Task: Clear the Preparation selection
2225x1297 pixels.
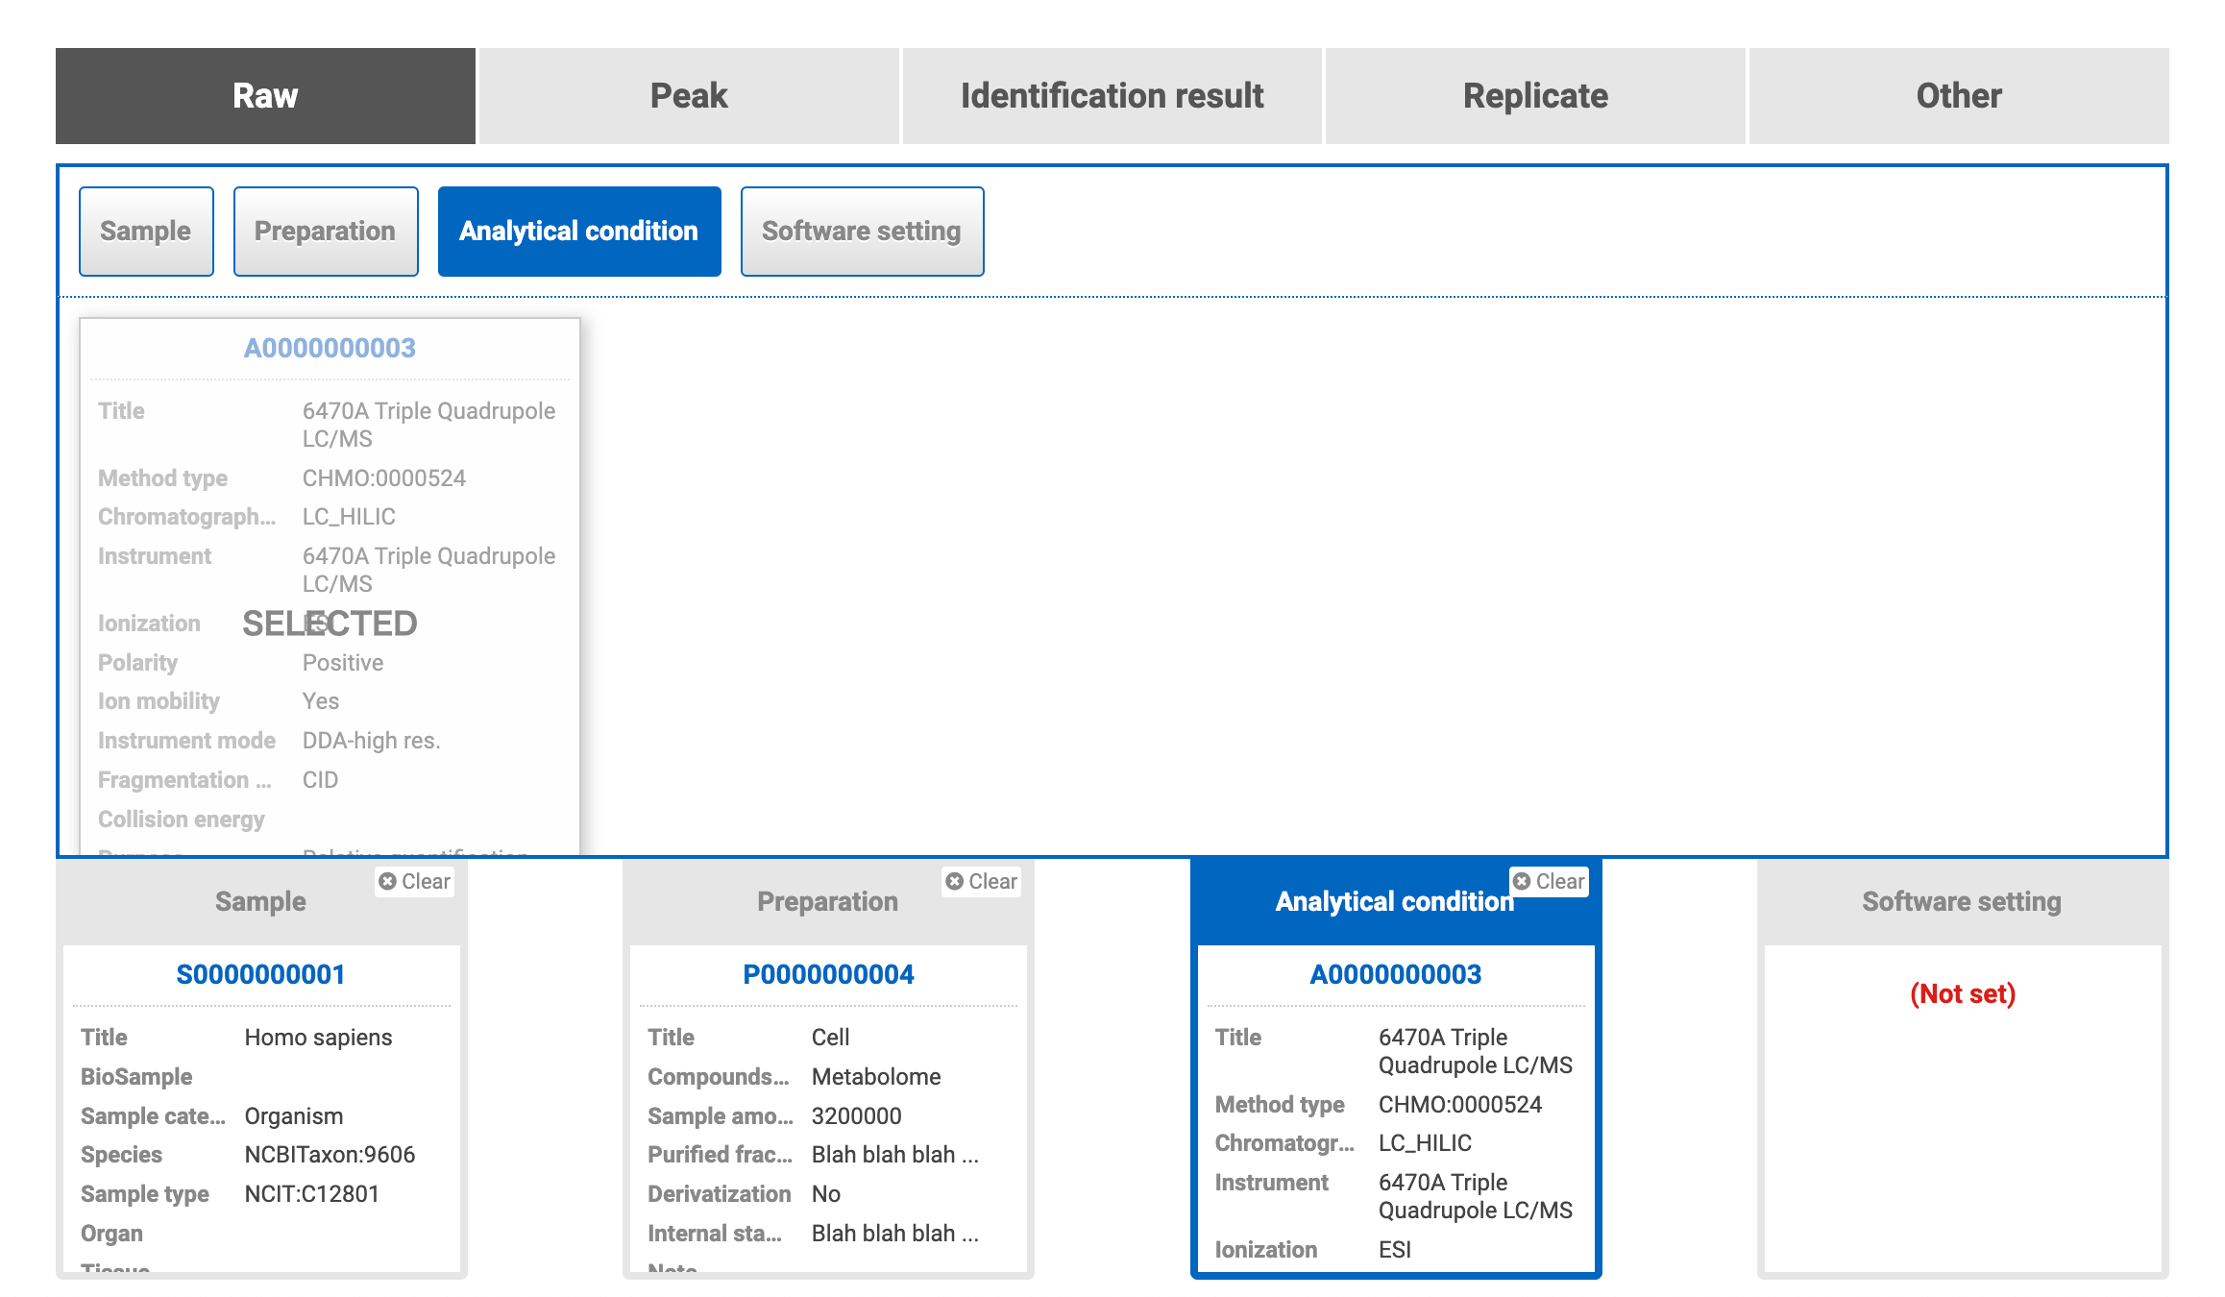Action: click(x=981, y=881)
